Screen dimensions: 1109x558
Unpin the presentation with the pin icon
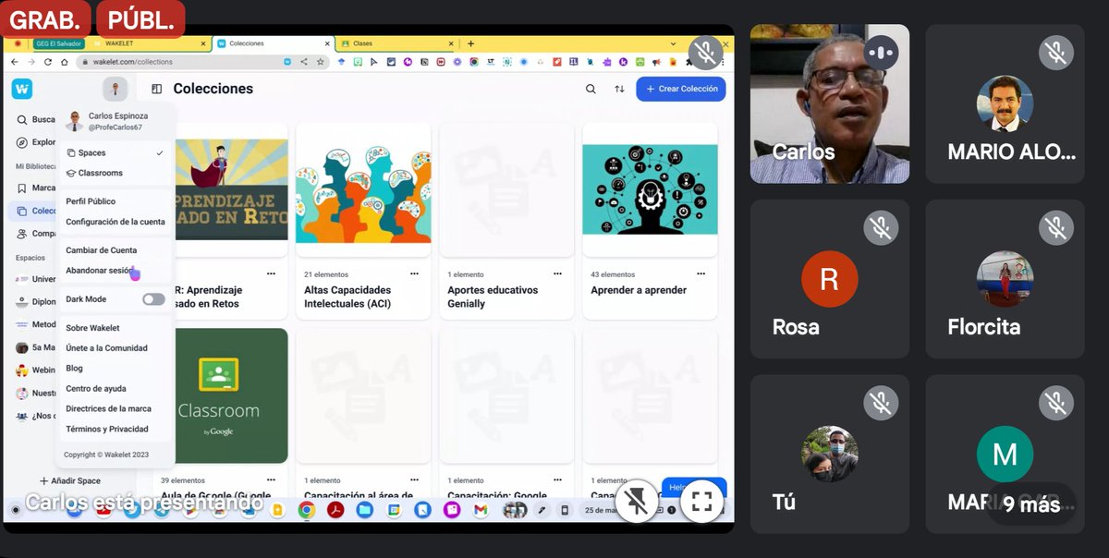636,502
